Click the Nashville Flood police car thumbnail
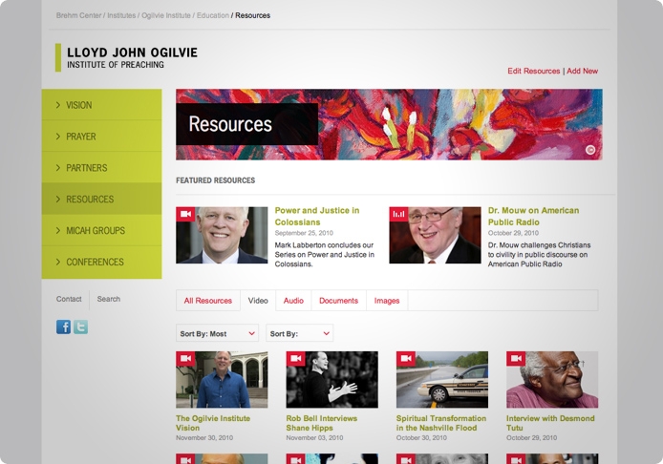Screen dimensions: 663x464 click(x=442, y=380)
